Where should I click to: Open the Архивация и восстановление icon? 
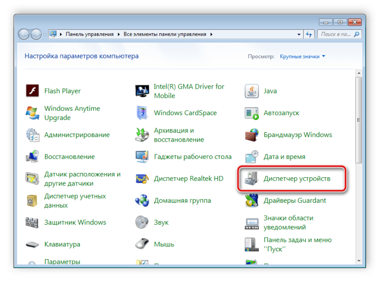pos(142,135)
